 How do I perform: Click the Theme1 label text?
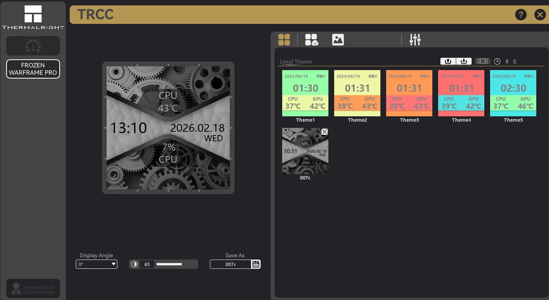305,120
